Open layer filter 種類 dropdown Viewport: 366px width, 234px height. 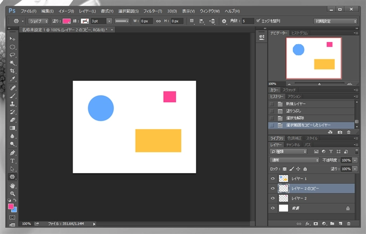click(x=288, y=151)
